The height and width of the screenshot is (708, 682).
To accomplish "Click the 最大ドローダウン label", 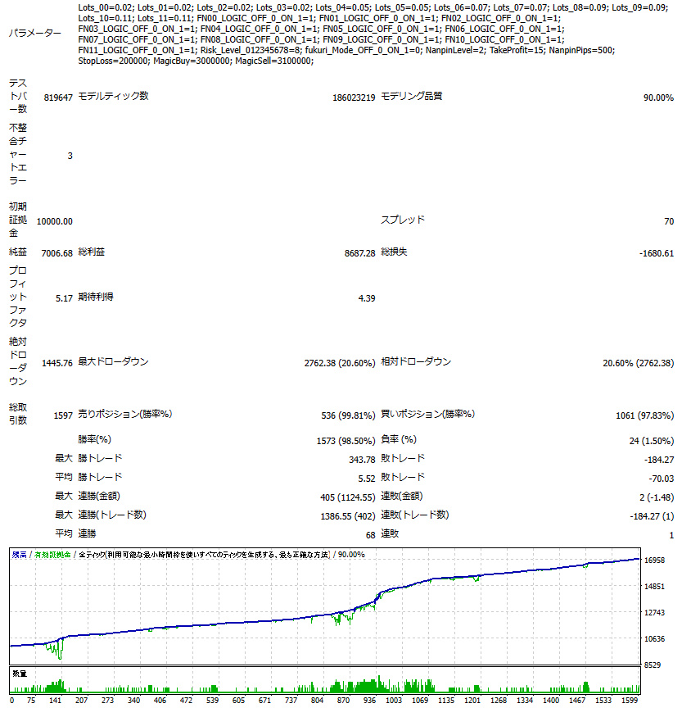I will (x=113, y=361).
